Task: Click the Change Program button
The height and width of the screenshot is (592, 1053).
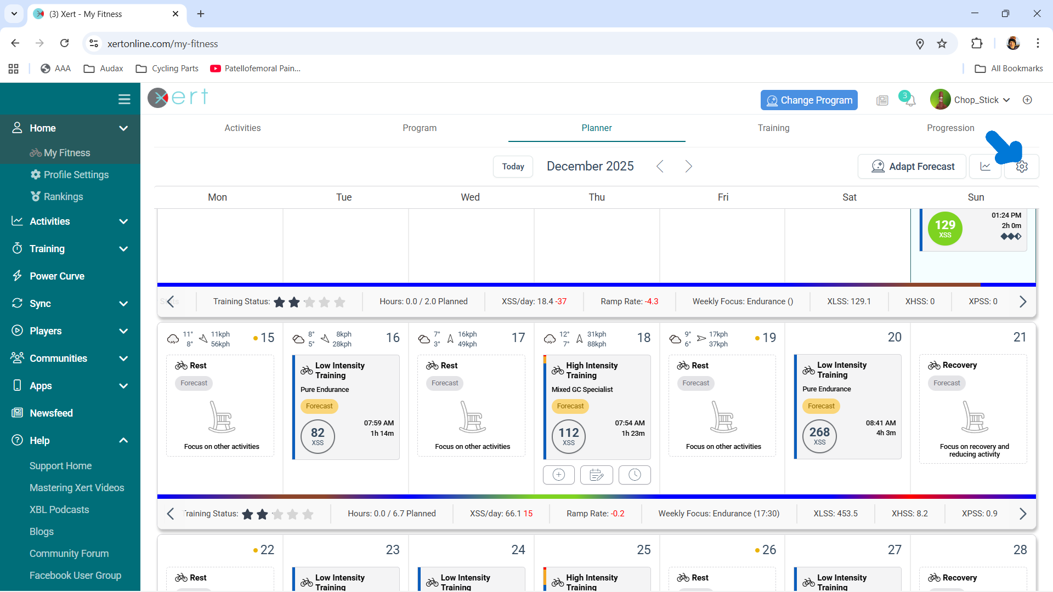Action: (x=808, y=100)
